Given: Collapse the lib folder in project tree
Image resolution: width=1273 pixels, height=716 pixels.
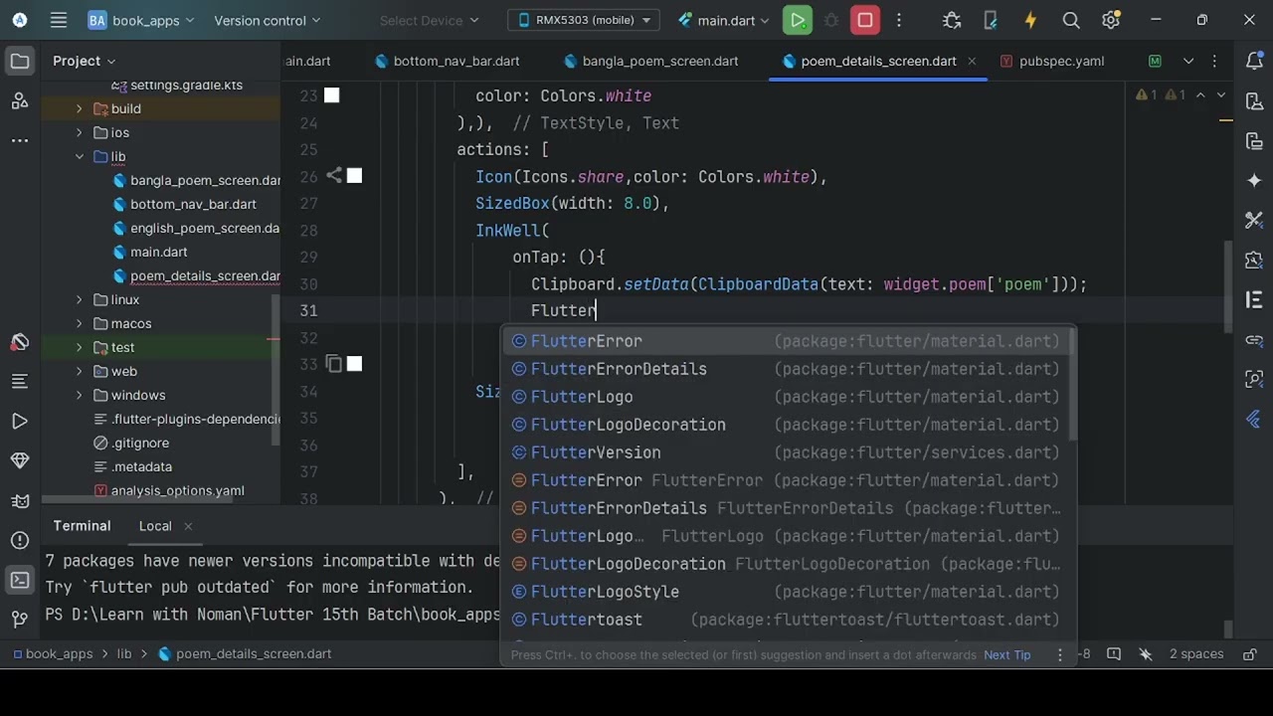Looking at the screenshot, I should pyautogui.click(x=80, y=156).
